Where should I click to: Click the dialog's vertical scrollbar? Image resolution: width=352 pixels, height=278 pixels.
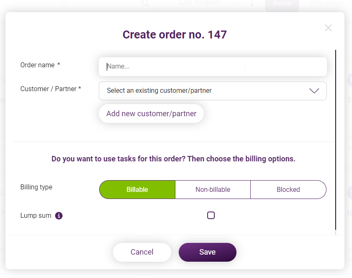coord(336,140)
